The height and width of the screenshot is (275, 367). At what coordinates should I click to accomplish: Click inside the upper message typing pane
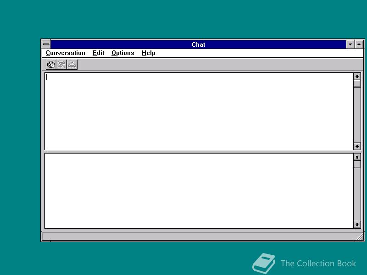199,111
